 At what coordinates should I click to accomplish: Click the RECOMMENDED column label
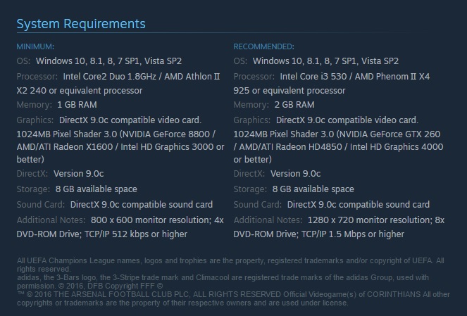tap(264, 46)
